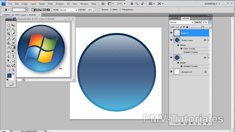Select the Shape 1 copy layer

[x=189, y=40]
